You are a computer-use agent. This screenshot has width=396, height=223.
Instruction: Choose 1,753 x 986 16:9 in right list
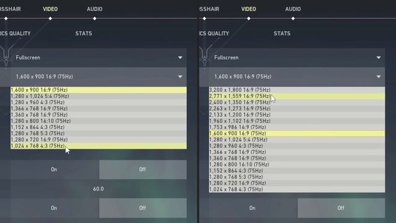pos(297,127)
